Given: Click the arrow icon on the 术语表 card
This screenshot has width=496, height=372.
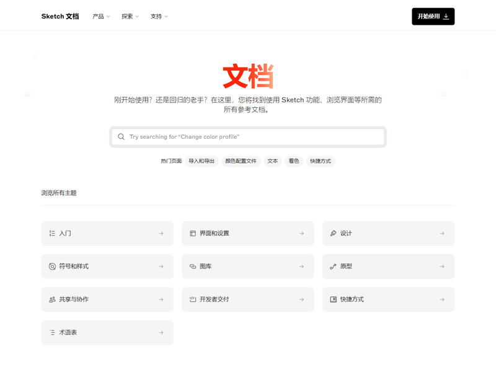Looking at the screenshot, I should [160, 332].
